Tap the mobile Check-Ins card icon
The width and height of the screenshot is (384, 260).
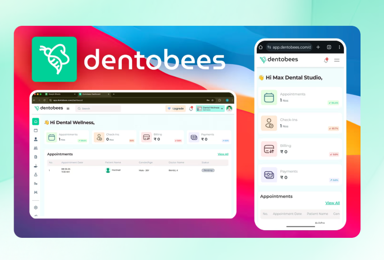coord(269,123)
